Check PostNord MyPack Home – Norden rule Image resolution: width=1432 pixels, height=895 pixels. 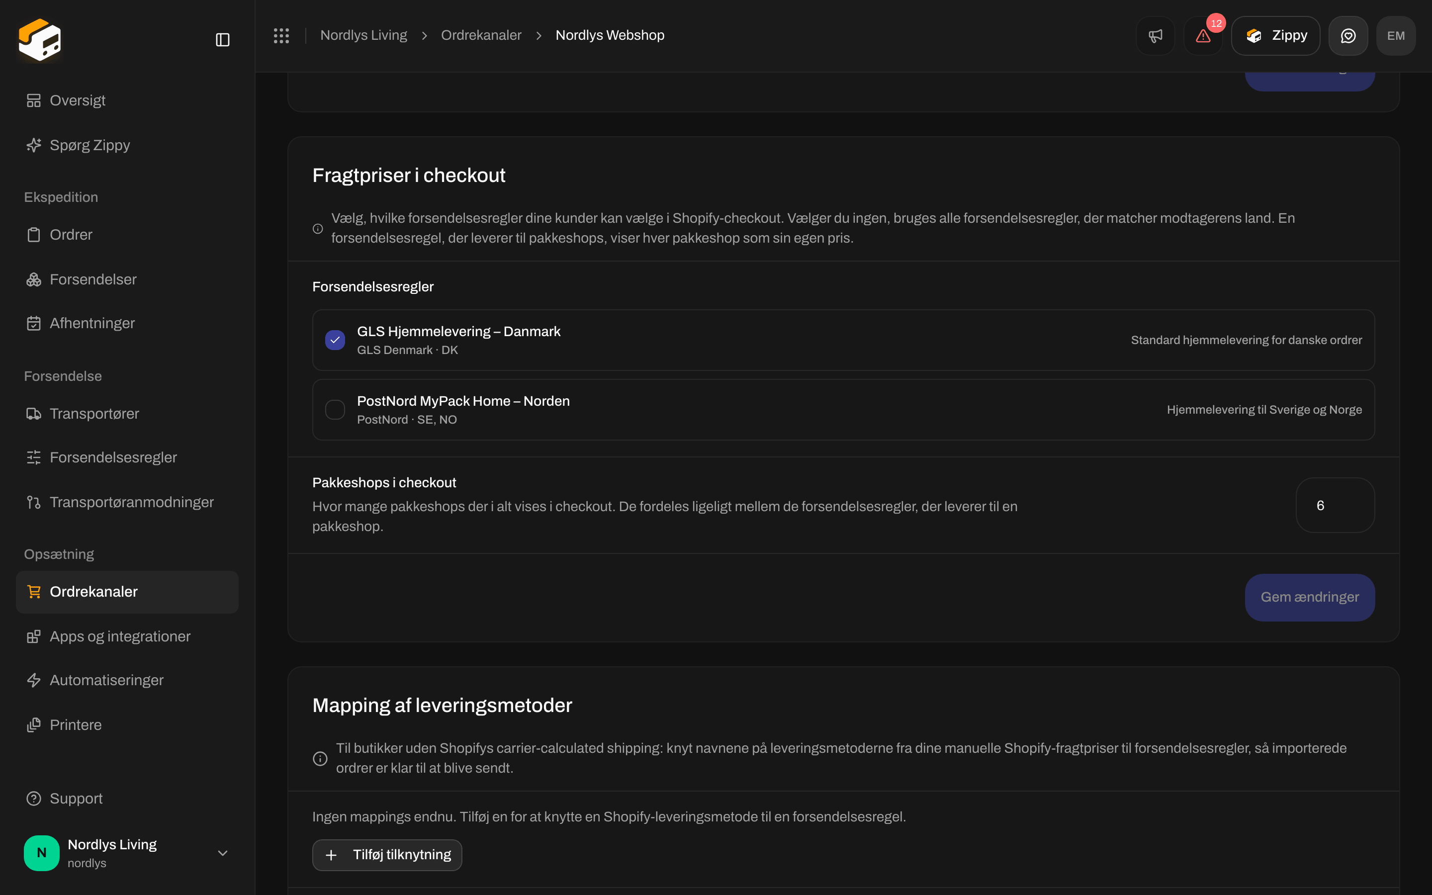click(x=335, y=410)
